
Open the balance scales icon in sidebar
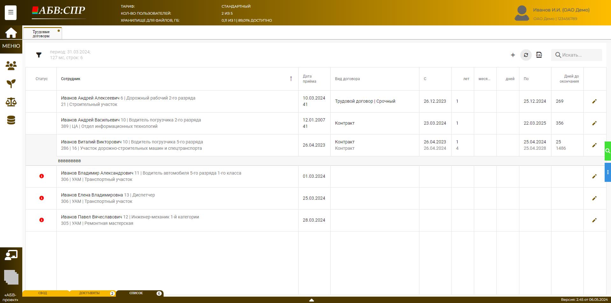point(11,102)
